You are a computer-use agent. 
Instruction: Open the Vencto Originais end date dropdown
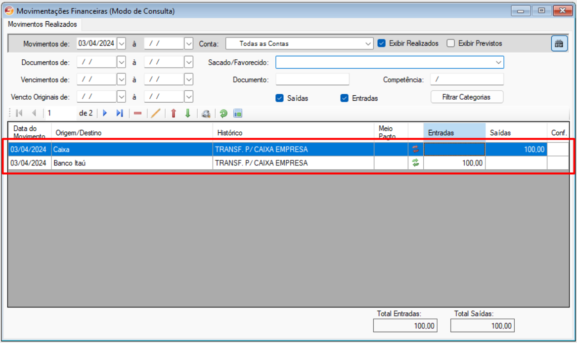click(189, 97)
